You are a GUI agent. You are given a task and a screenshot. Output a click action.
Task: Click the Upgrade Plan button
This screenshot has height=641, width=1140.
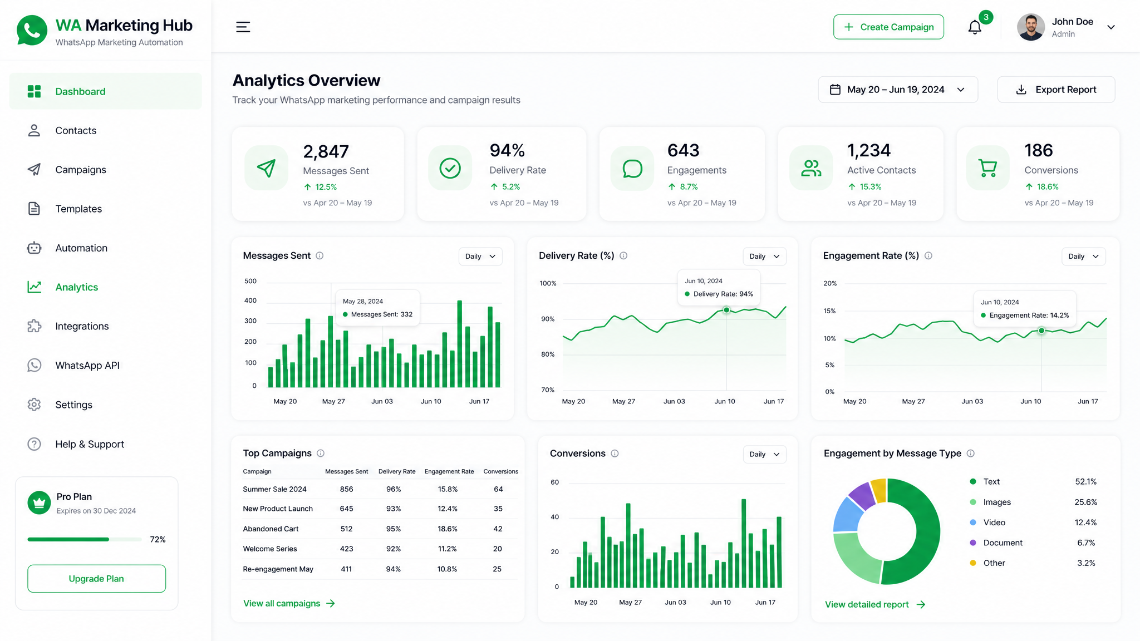pos(96,579)
